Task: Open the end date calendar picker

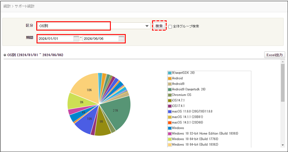Action: [121, 39]
